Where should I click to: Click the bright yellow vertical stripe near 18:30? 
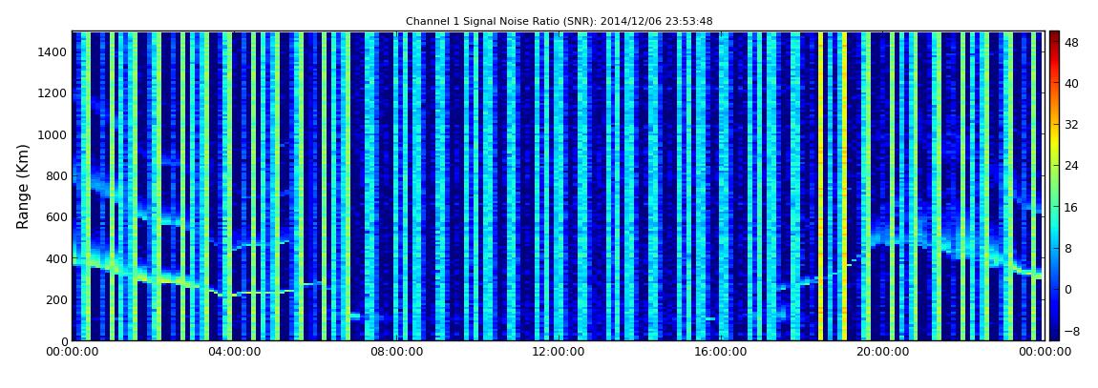(x=821, y=186)
